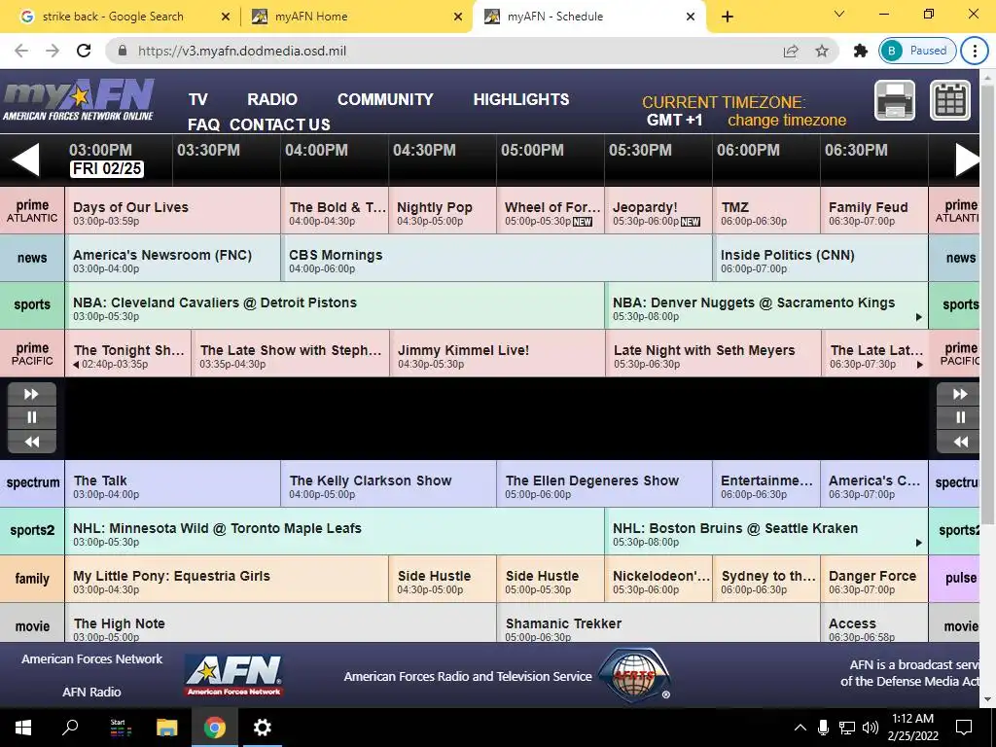This screenshot has height=747, width=996.
Task: Show hidden tray icons chevron
Action: click(x=800, y=728)
